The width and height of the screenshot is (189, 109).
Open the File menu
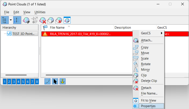(6, 12)
